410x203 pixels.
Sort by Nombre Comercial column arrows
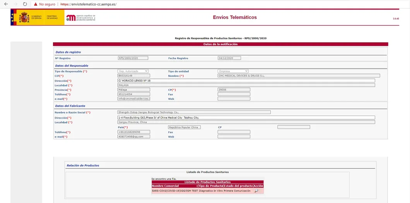tap(197, 186)
